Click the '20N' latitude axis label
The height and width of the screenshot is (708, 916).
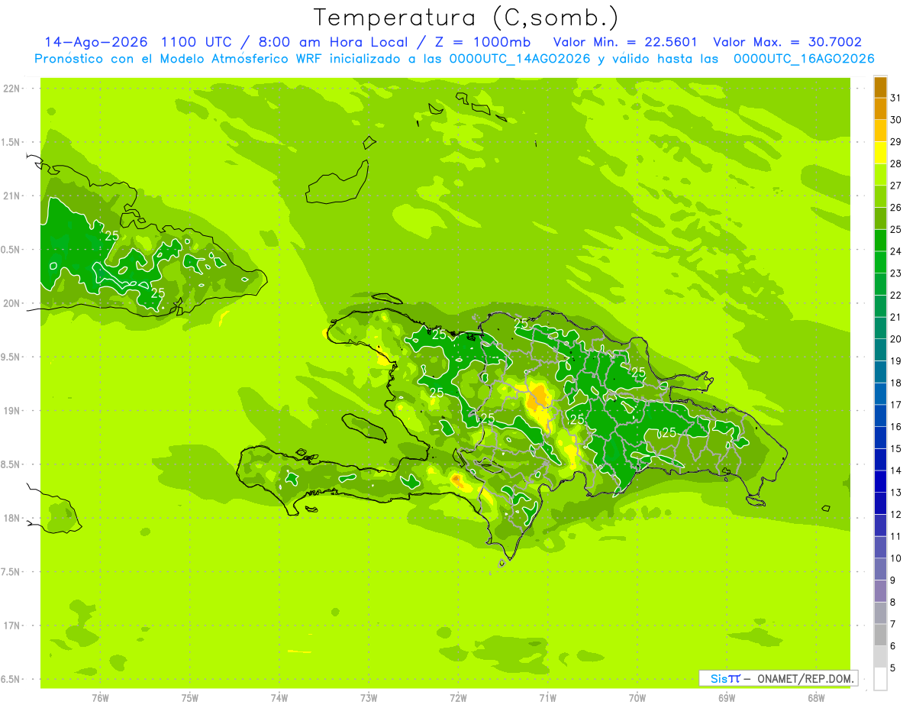(11, 303)
